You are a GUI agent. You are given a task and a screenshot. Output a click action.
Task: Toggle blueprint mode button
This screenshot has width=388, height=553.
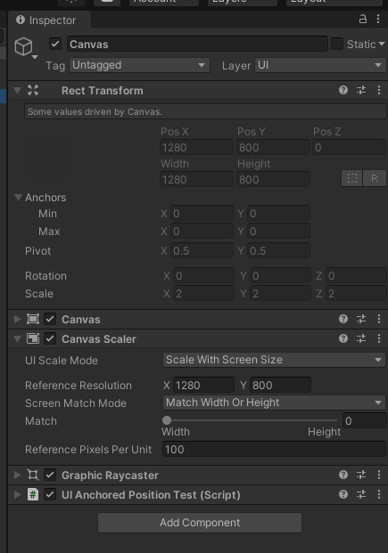[352, 178]
